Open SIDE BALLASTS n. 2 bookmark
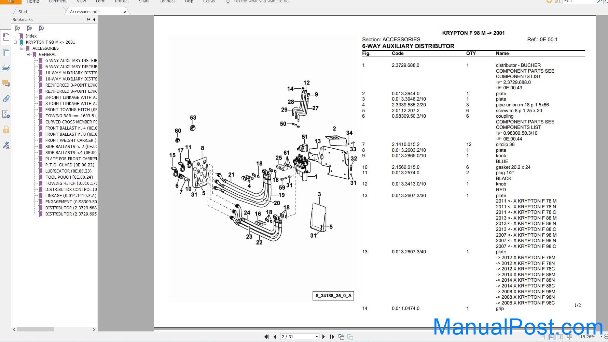This screenshot has height=342, width=608. point(71,147)
